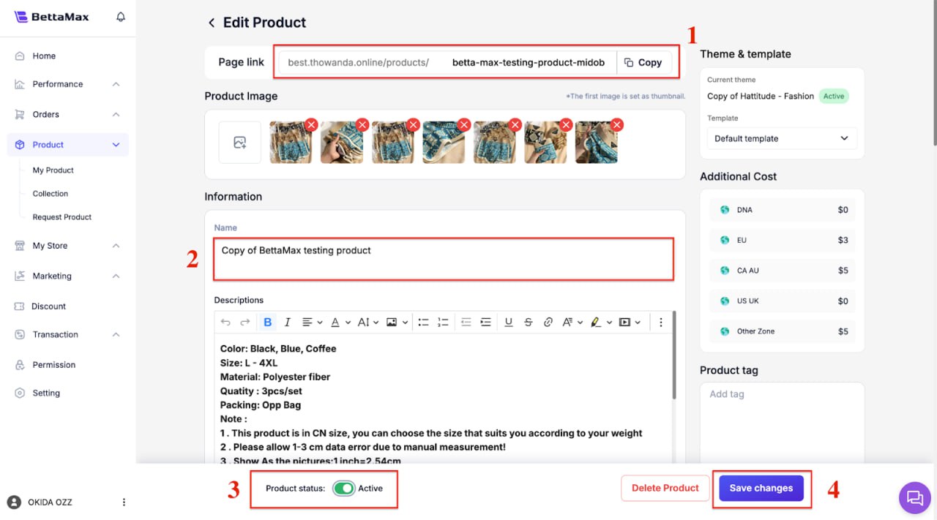The width and height of the screenshot is (937, 520).
Task: Apply strikethrough in the description toolbar
Action: pyautogui.click(x=528, y=322)
